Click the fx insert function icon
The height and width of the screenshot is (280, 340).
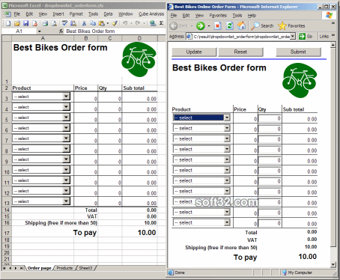point(61,31)
